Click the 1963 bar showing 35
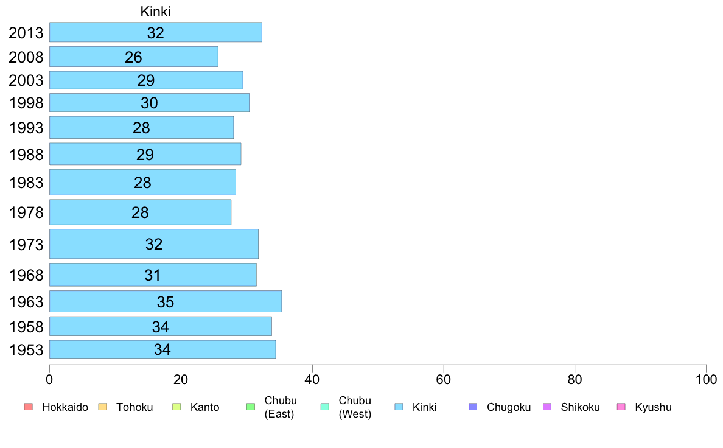Image resolution: width=723 pixels, height=448 pixels. (x=166, y=301)
